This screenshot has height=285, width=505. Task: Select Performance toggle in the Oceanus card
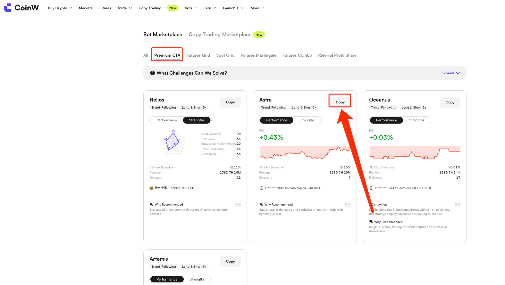[386, 120]
